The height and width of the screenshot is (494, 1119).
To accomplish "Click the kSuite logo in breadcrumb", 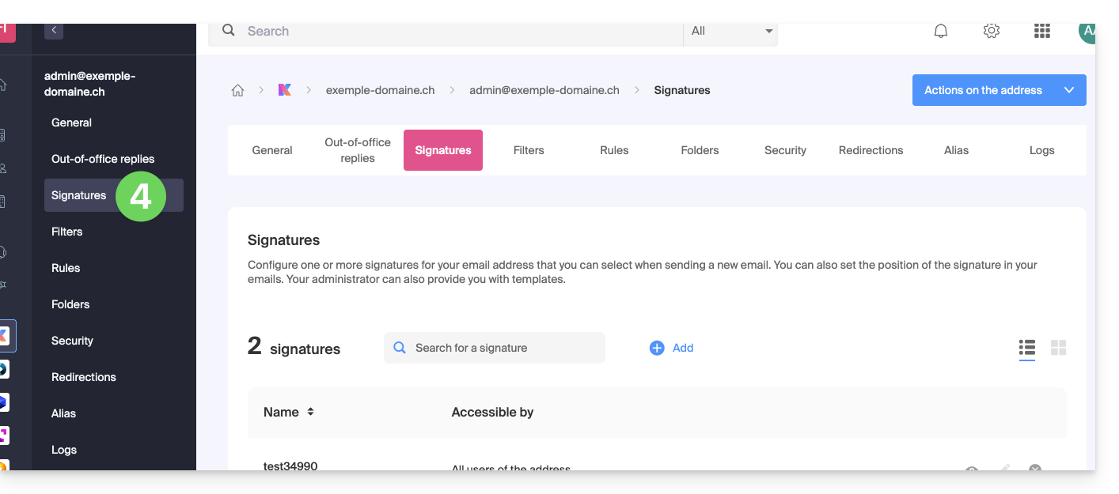I will coord(285,90).
